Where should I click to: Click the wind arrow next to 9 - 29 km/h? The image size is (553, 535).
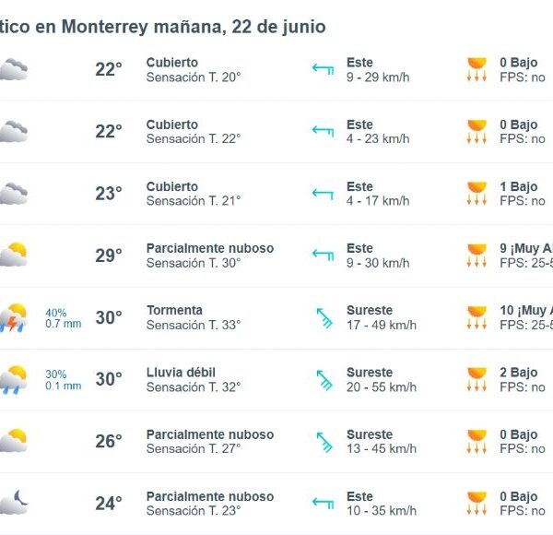(x=324, y=69)
